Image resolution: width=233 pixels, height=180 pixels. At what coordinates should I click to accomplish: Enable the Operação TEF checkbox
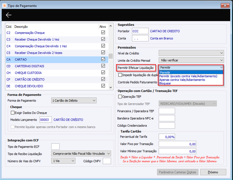click(120, 97)
